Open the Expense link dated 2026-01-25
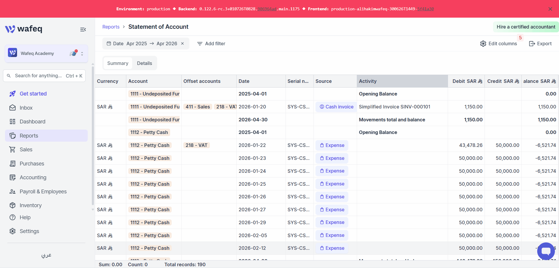Screen dimensions: 559x268 coord(332,184)
